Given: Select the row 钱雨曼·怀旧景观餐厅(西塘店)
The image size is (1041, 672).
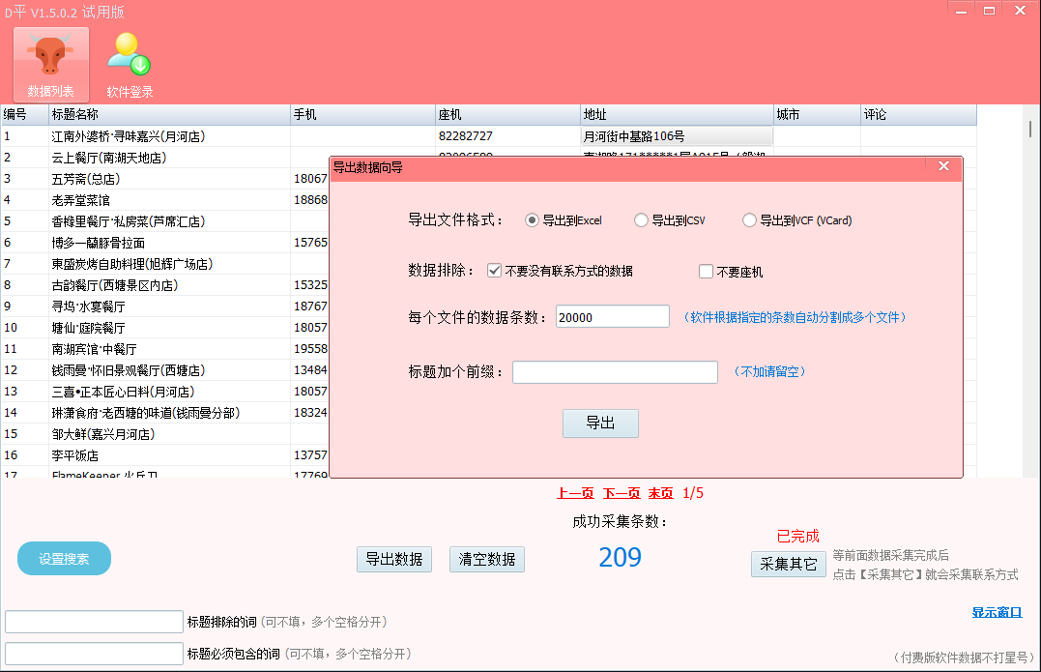Looking at the screenshot, I should point(165,370).
